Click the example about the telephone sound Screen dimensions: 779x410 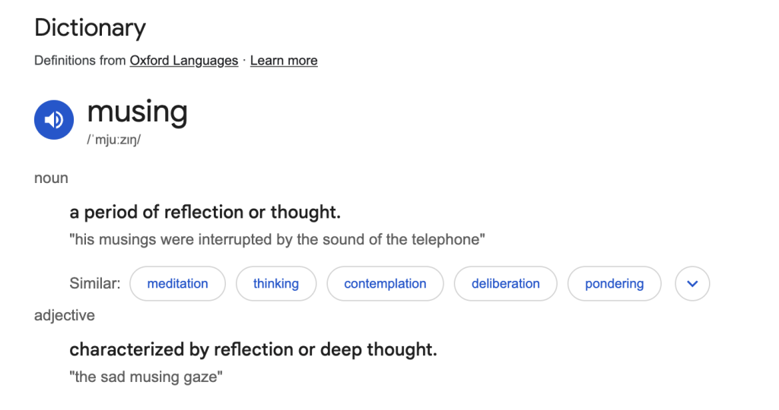[277, 239]
